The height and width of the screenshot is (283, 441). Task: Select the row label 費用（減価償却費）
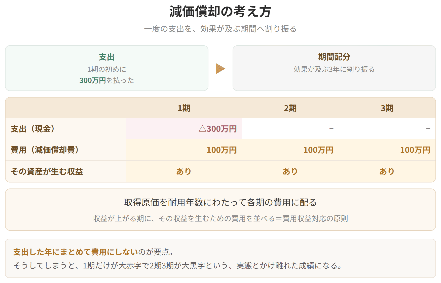tap(45, 150)
